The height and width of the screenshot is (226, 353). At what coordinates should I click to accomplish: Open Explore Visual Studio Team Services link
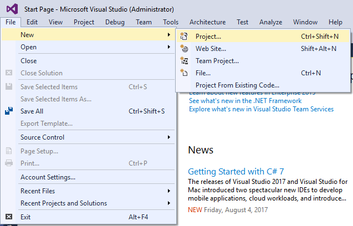pos(261,109)
